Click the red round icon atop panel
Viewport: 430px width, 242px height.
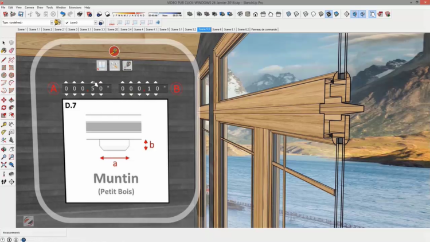[x=114, y=52]
